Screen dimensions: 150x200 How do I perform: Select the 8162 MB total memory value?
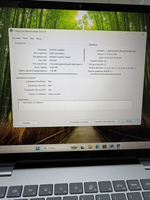click(53, 67)
